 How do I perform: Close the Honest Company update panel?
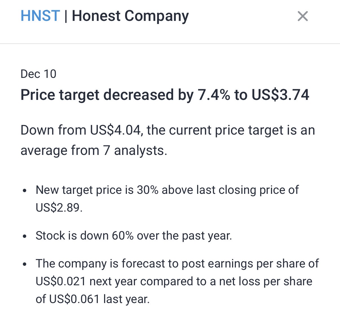303,16
